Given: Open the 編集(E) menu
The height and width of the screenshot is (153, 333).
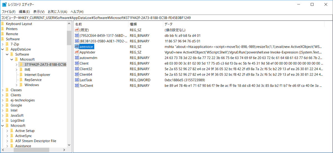Looking at the screenshot, I should pos(24,12).
